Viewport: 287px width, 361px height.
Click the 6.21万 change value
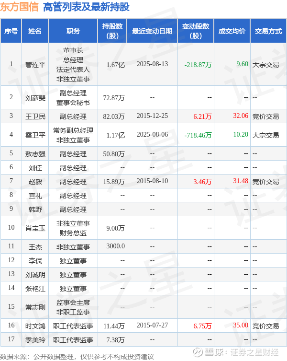(202, 116)
